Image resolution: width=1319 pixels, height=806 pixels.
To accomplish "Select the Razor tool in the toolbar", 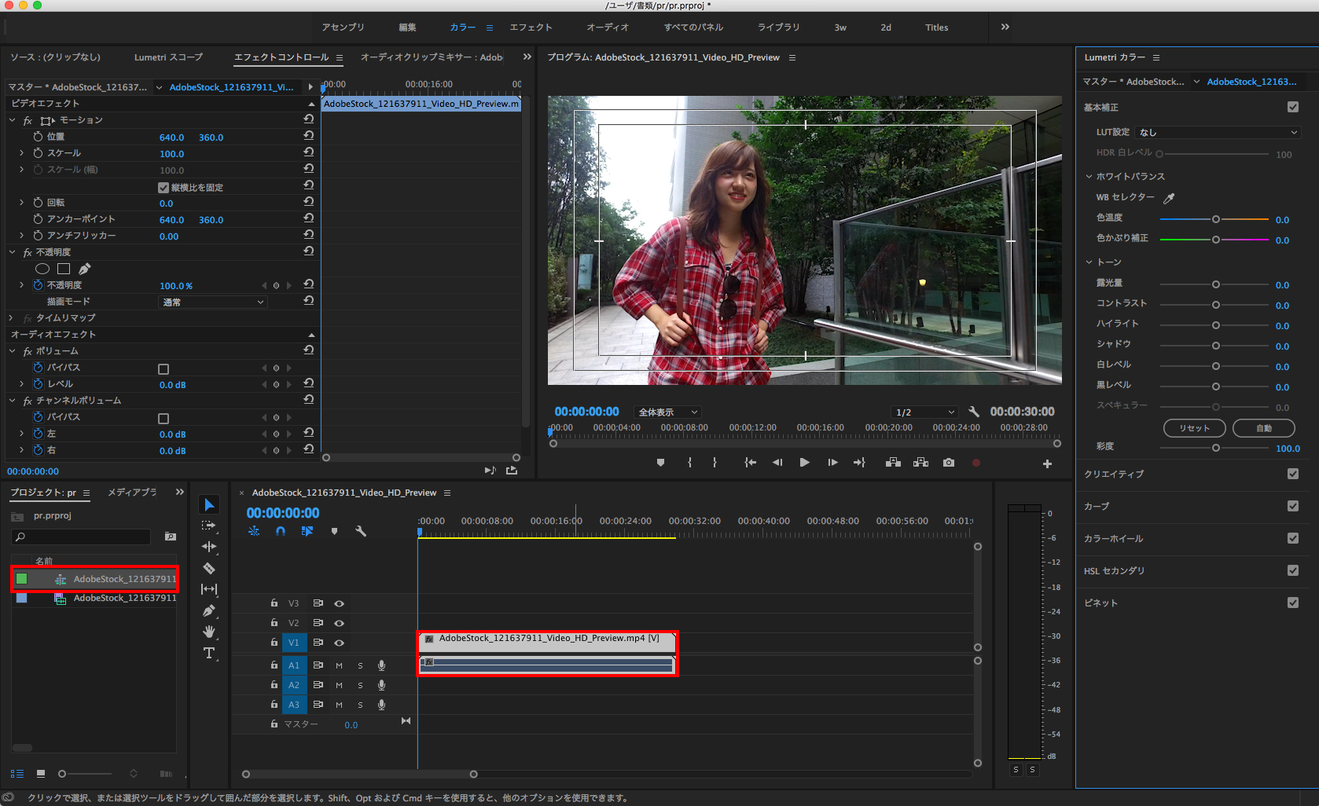I will point(209,568).
